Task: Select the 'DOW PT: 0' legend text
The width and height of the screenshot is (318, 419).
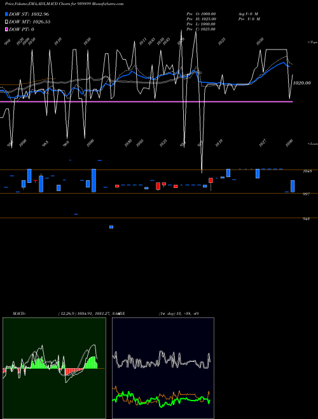Action: 22,29
